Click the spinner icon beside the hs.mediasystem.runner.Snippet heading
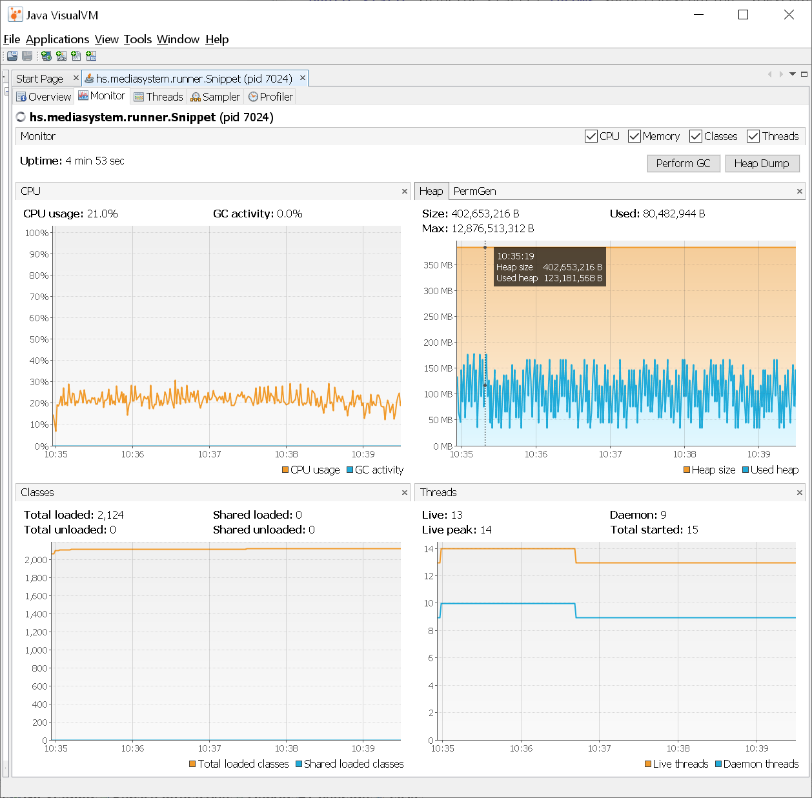Viewport: 812px width, 798px height. tap(21, 117)
